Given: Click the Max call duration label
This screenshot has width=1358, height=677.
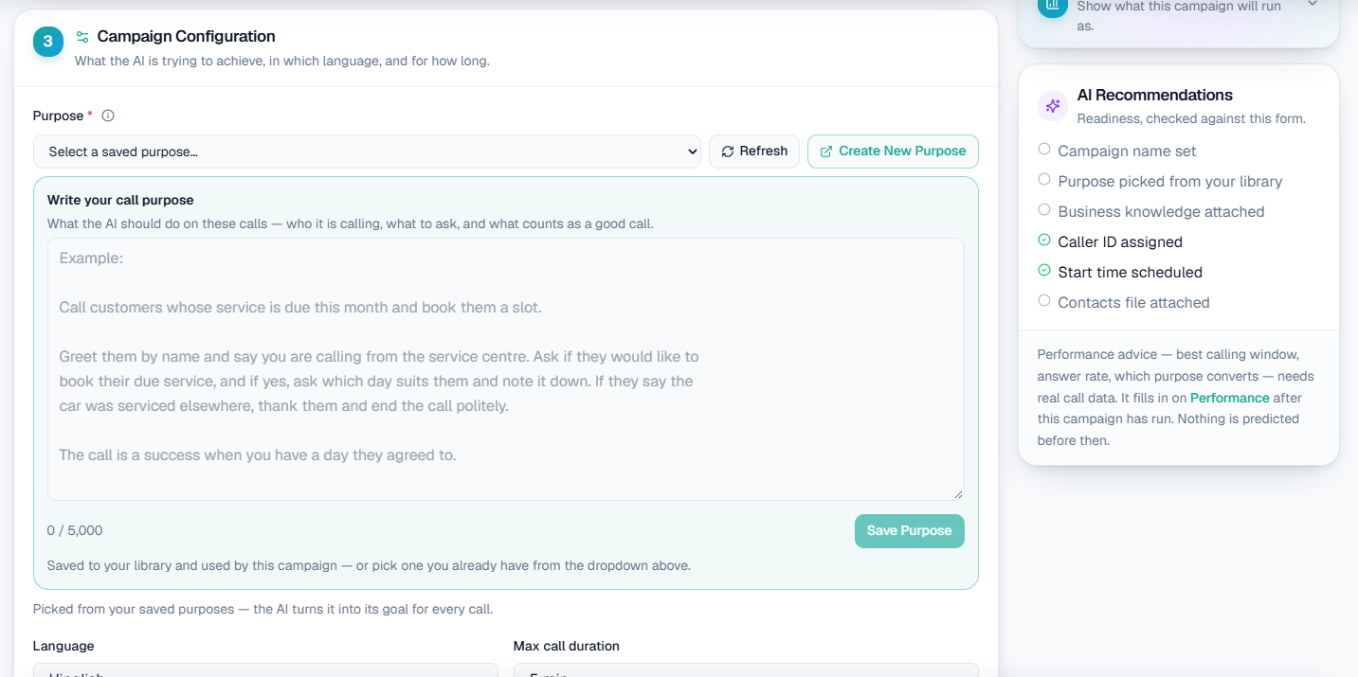Looking at the screenshot, I should (x=567, y=647).
